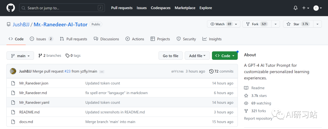Switch to the Projects tab
The image size is (328, 129).
point(160,39)
